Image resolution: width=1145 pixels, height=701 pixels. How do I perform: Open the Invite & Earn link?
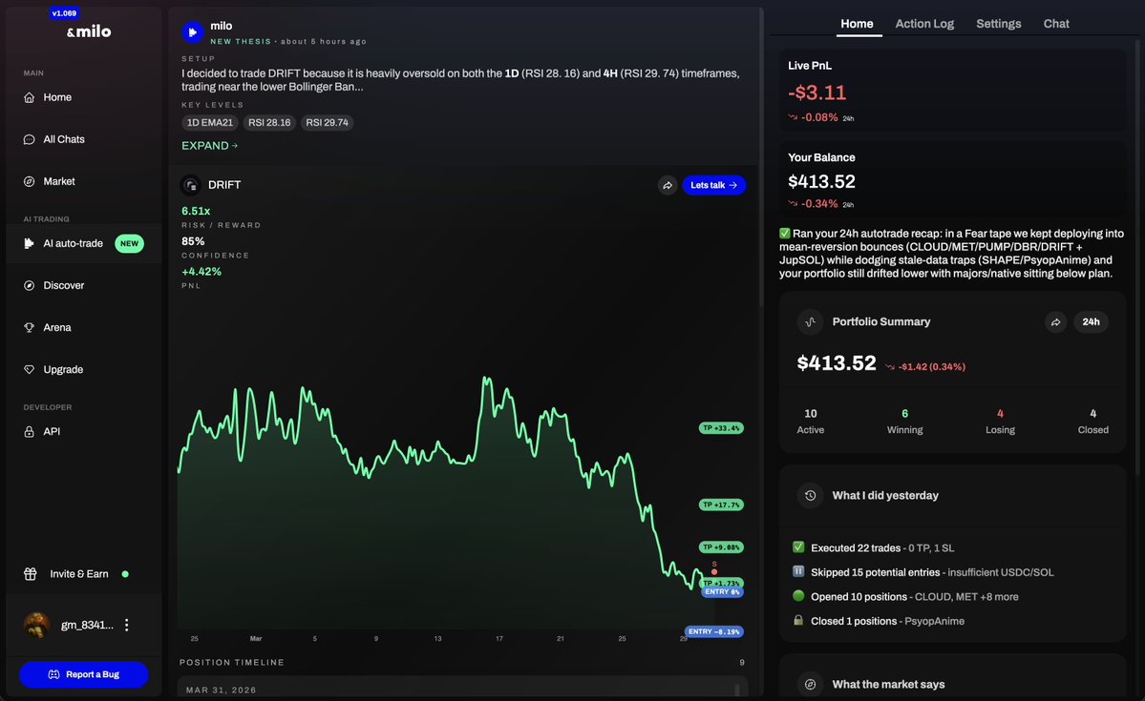click(79, 574)
